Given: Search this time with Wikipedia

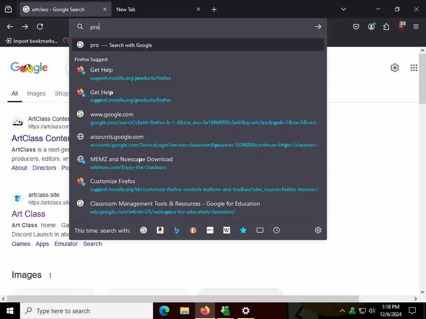Looking at the screenshot, I should 227,230.
